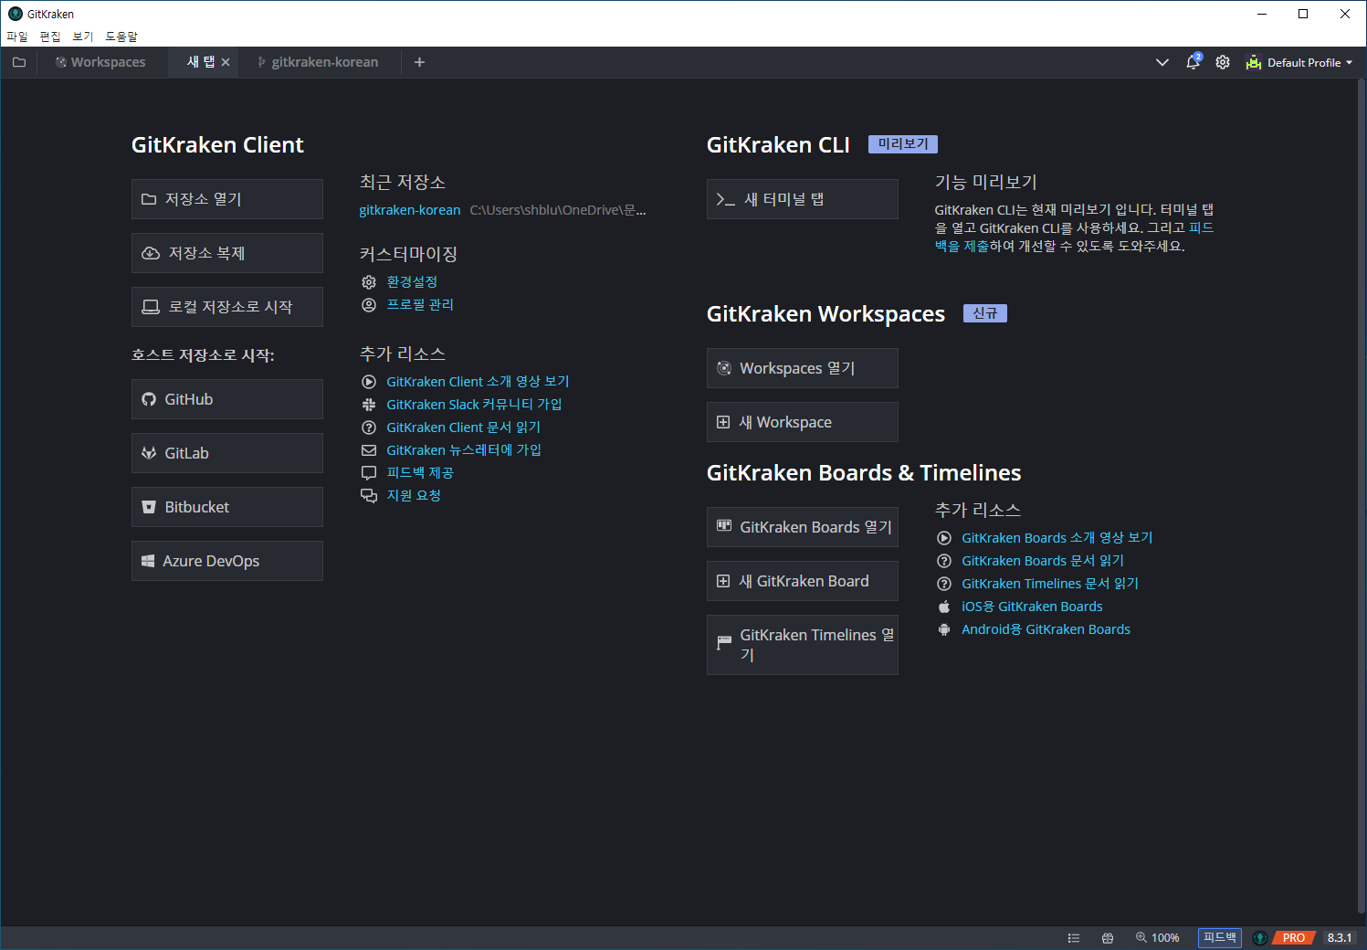Switch to the Workspaces tab
The width and height of the screenshot is (1367, 950).
pyautogui.click(x=100, y=62)
